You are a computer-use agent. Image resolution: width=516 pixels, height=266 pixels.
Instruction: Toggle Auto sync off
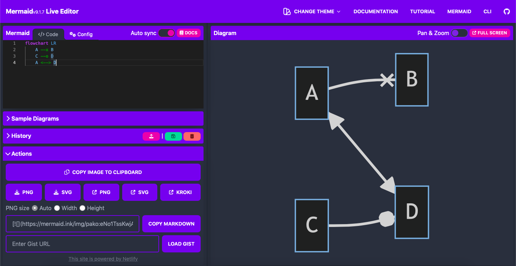pos(167,33)
